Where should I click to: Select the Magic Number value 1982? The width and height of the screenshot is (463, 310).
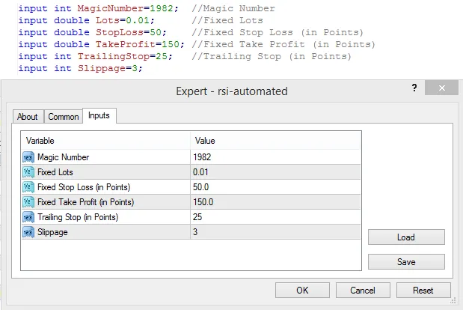[x=275, y=157]
